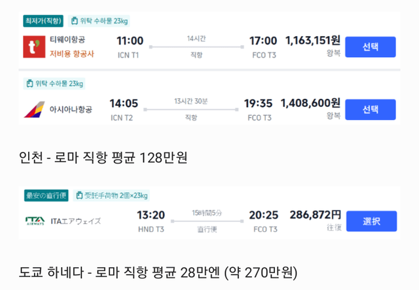Click the 최저가(직항) badge
Screen dimensions: 419x290
43,20
